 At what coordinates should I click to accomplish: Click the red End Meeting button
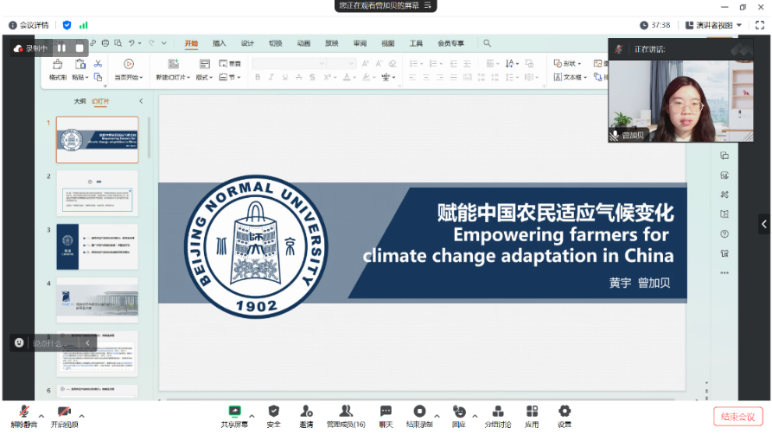(738, 417)
